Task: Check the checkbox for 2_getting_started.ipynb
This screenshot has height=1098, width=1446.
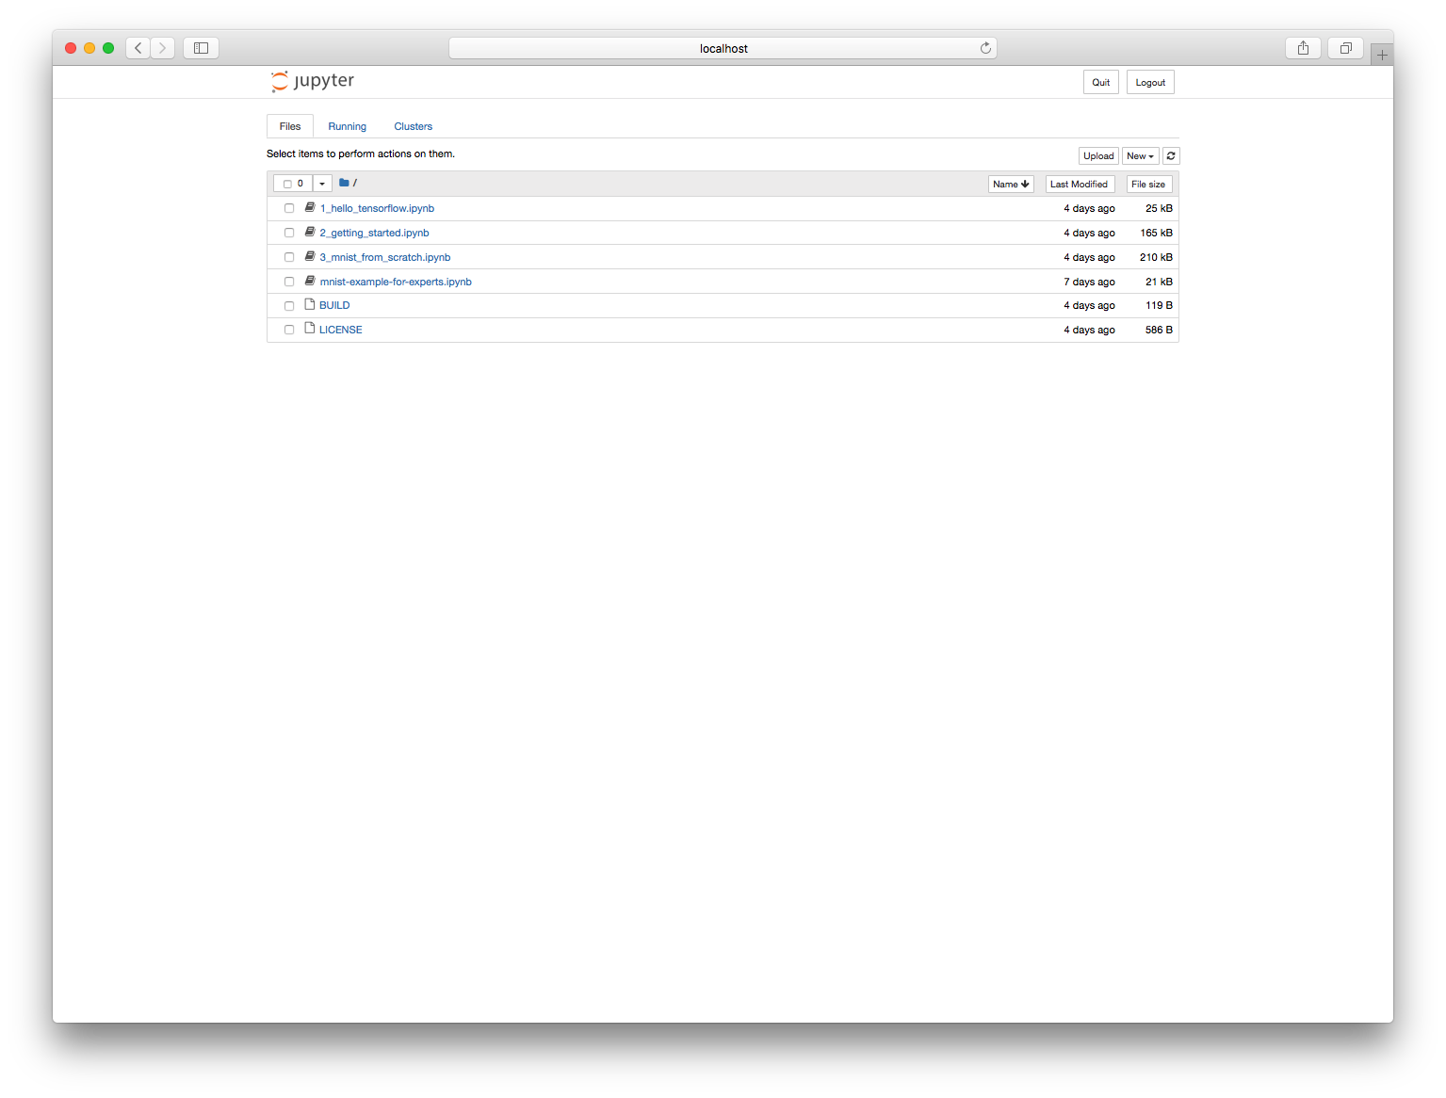Action: click(x=289, y=232)
